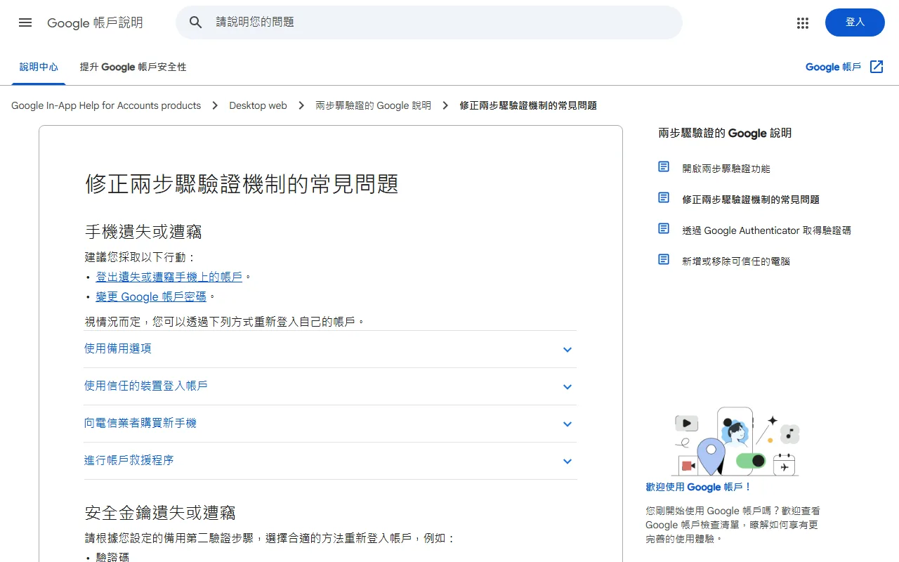Open the Google apps grid
899x562 pixels.
803,22
